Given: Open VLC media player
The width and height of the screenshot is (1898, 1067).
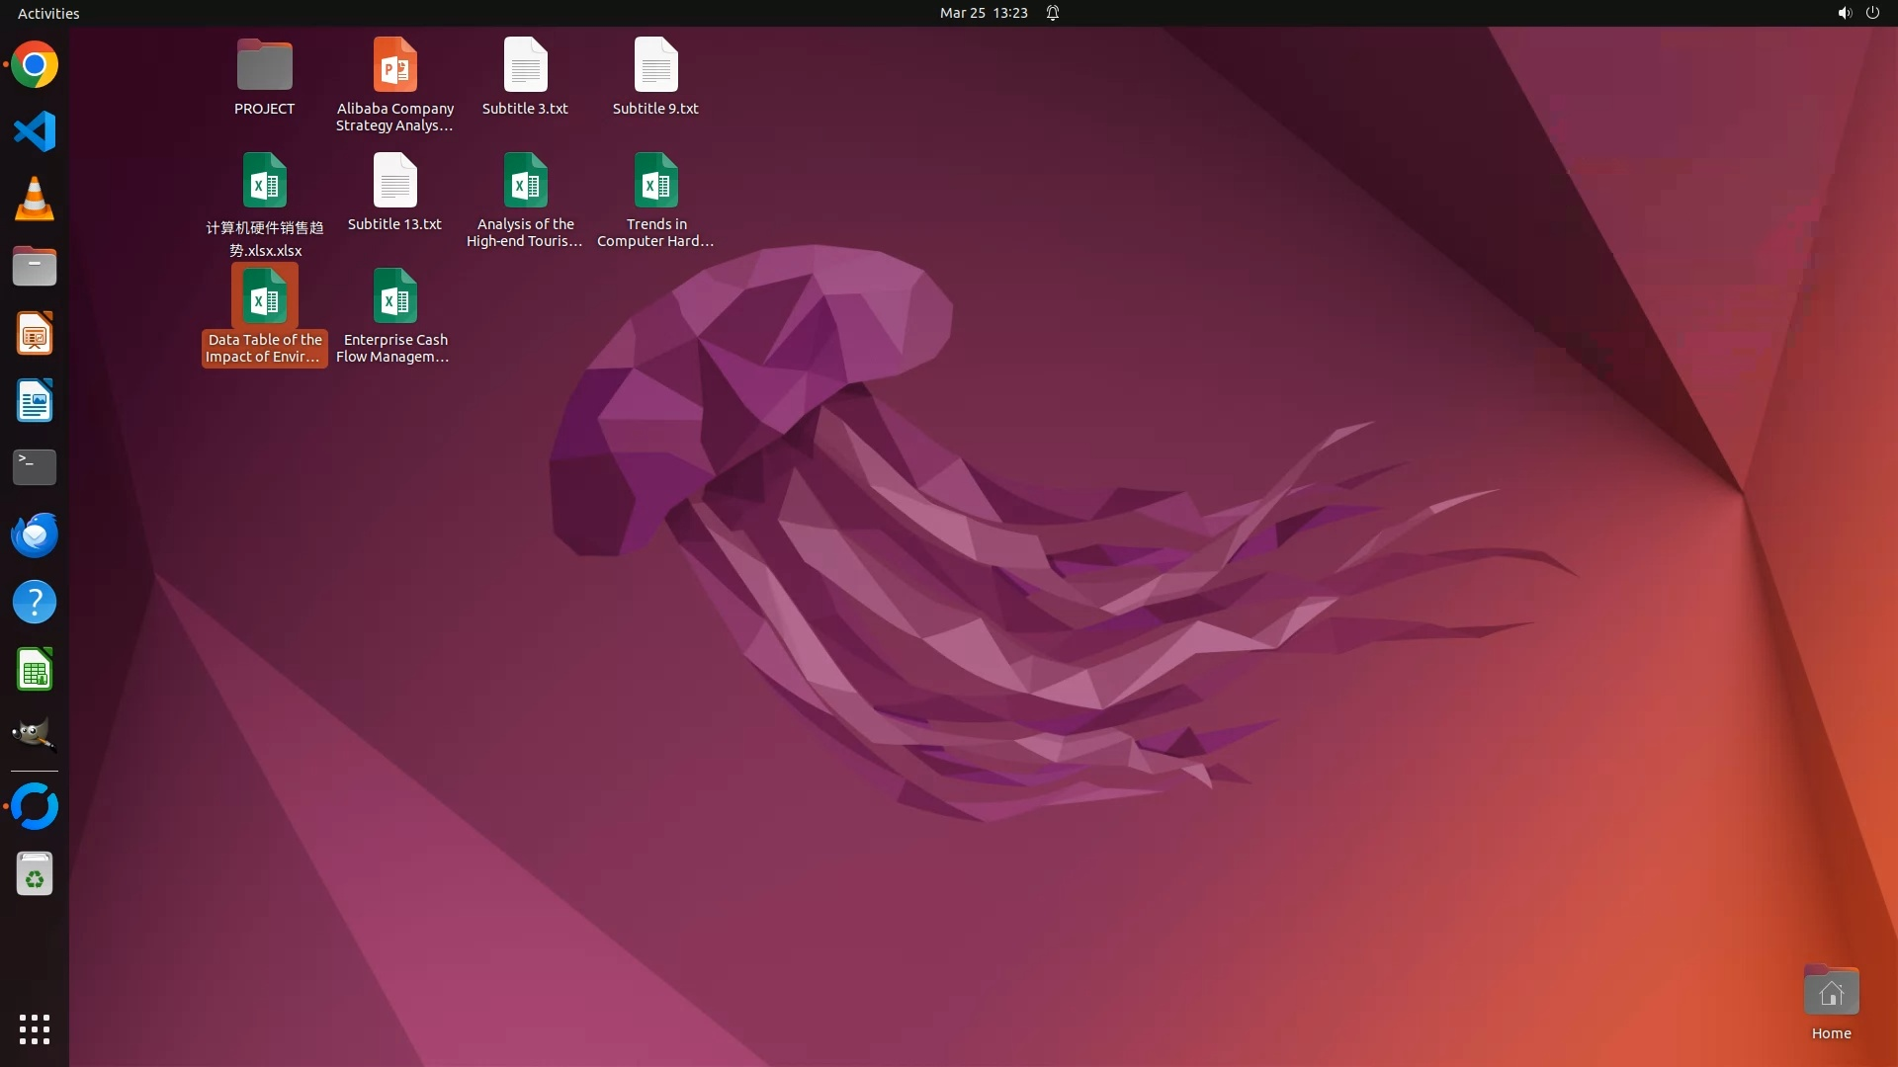Looking at the screenshot, I should pos(35,199).
